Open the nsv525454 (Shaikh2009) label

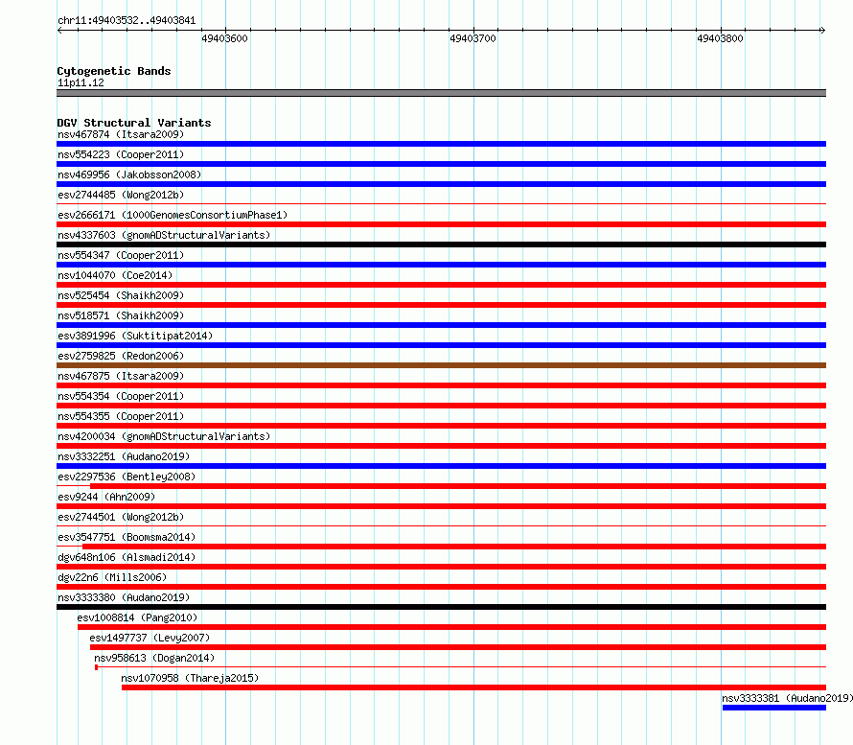121,295
